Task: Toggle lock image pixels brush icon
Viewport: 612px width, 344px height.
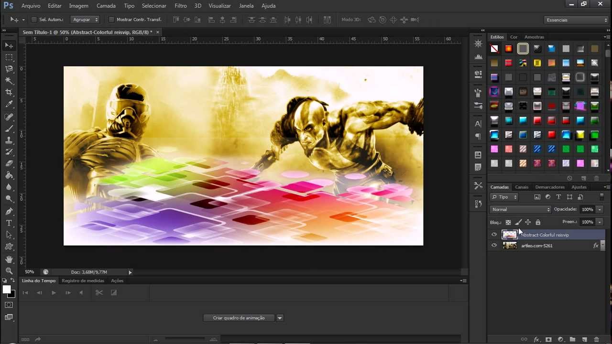Action: (518, 222)
